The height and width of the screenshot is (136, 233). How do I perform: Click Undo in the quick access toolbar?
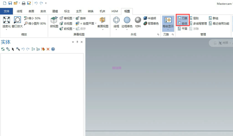click(36, 3)
